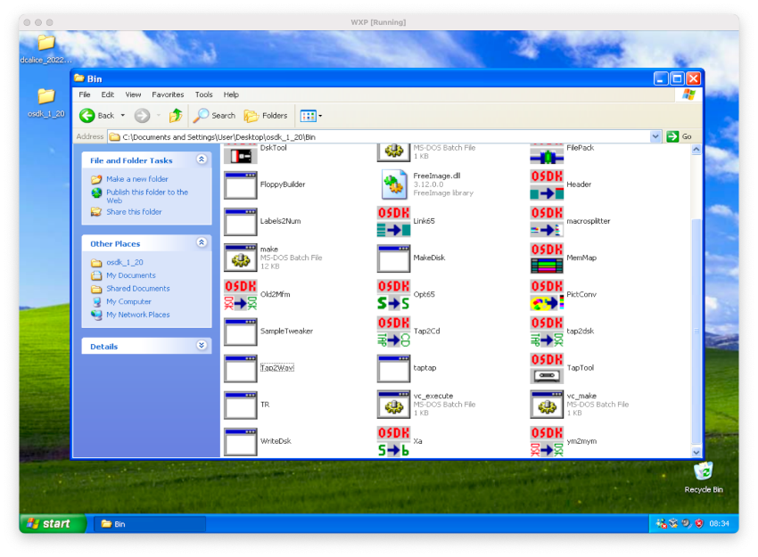
Task: Open the Edit menu
Action: [x=107, y=94]
